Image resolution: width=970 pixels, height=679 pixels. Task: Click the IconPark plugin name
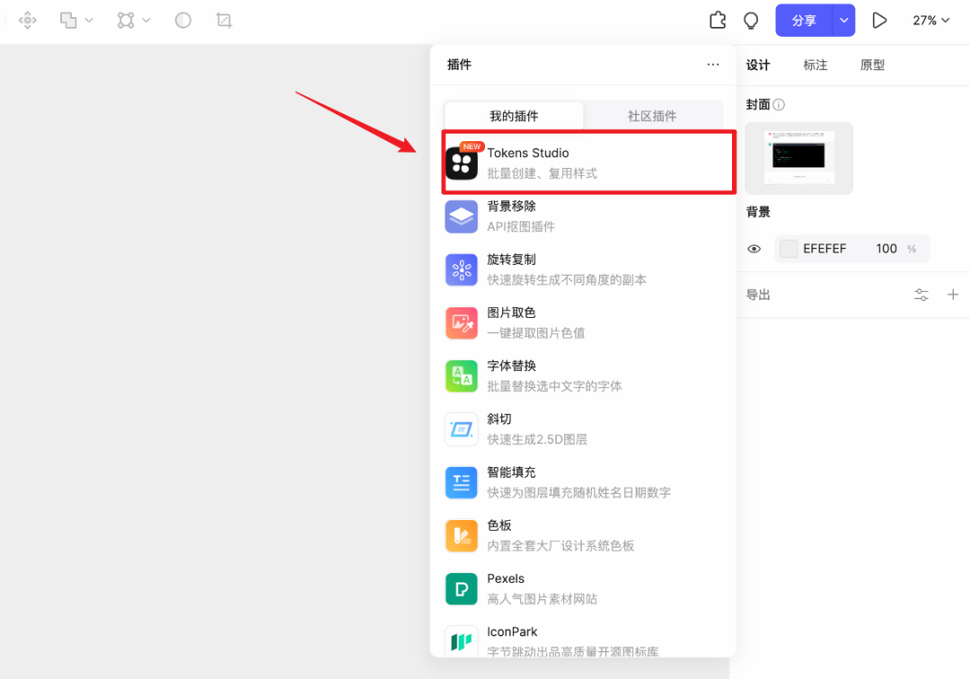(x=512, y=631)
